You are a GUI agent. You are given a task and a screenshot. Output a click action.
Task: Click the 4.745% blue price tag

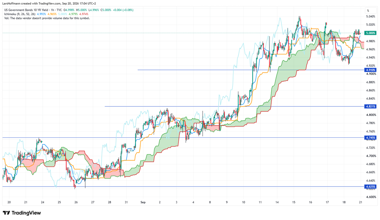371,137
